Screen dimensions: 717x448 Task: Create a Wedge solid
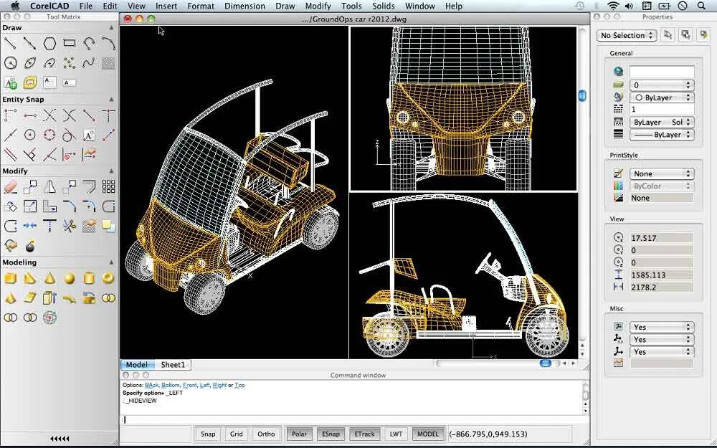pos(29,278)
